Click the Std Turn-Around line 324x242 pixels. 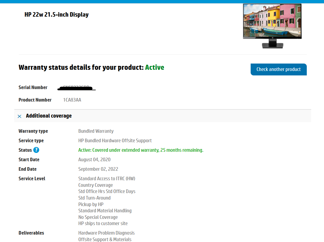click(x=94, y=198)
